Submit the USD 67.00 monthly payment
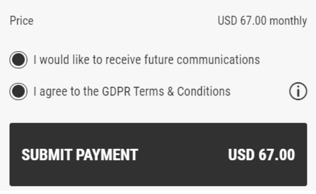Screen dimensions: 316x194 click(x=158, y=154)
